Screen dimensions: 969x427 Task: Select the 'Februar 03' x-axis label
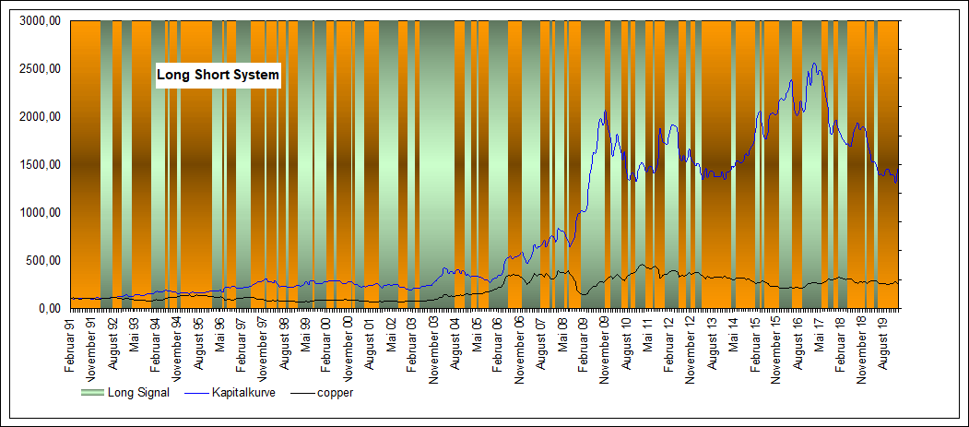tap(411, 346)
